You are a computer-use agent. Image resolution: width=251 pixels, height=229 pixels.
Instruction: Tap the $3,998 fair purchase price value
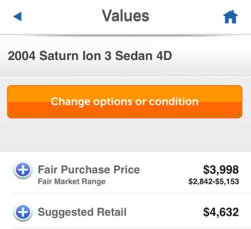(x=221, y=169)
